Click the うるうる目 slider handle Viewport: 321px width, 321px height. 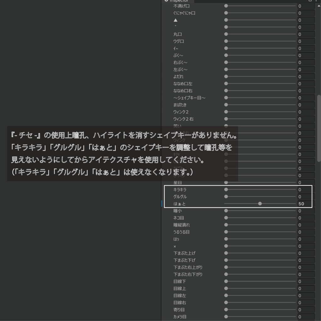(x=226, y=232)
